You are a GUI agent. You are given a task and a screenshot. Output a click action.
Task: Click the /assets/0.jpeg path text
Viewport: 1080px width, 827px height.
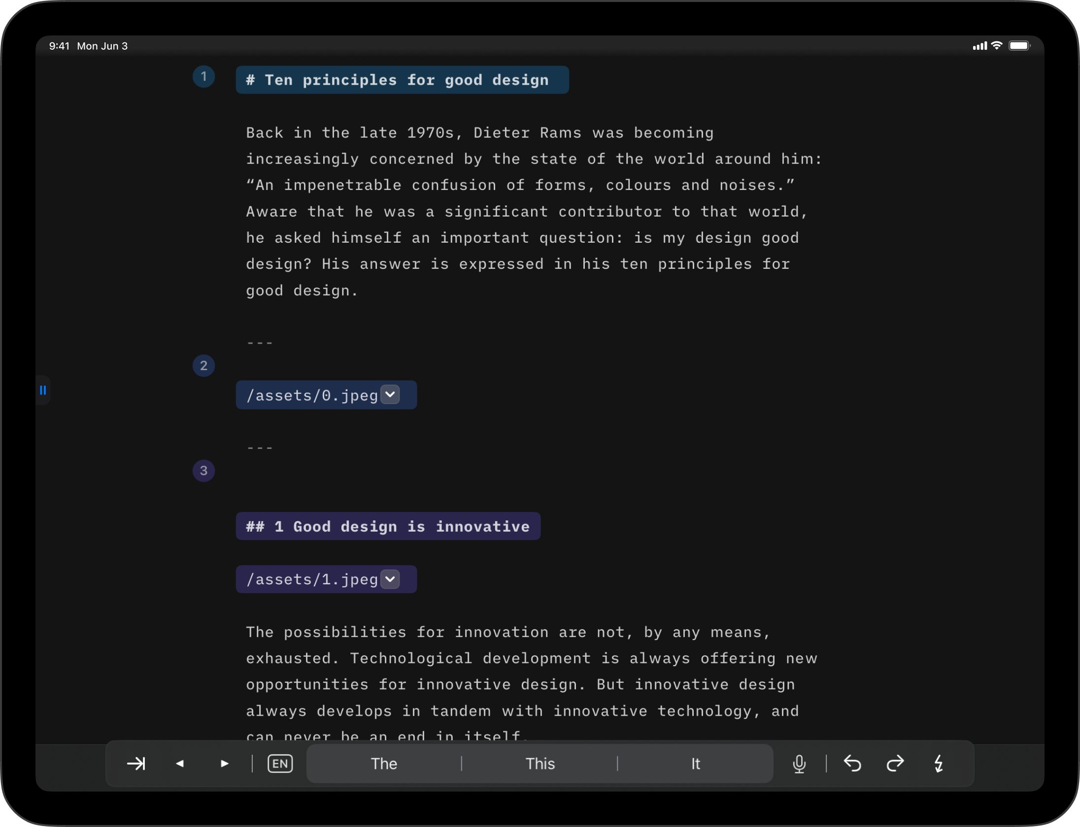[x=312, y=395]
